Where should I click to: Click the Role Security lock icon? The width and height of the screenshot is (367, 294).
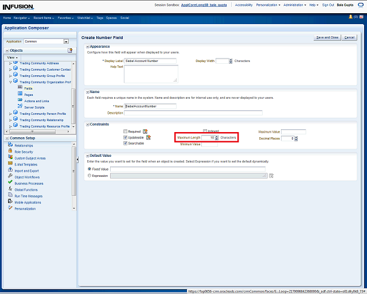10,152
